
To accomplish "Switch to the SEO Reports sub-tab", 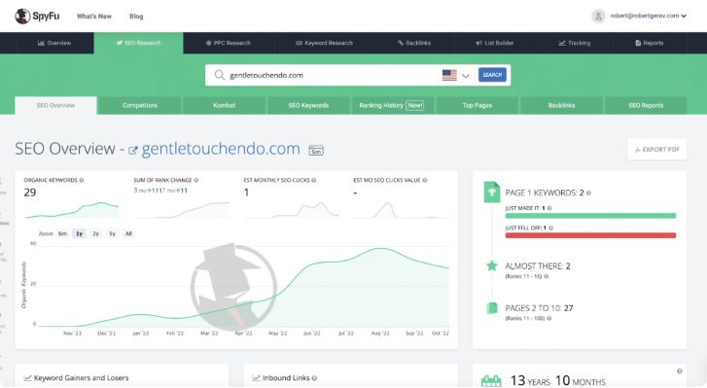I will tap(646, 105).
